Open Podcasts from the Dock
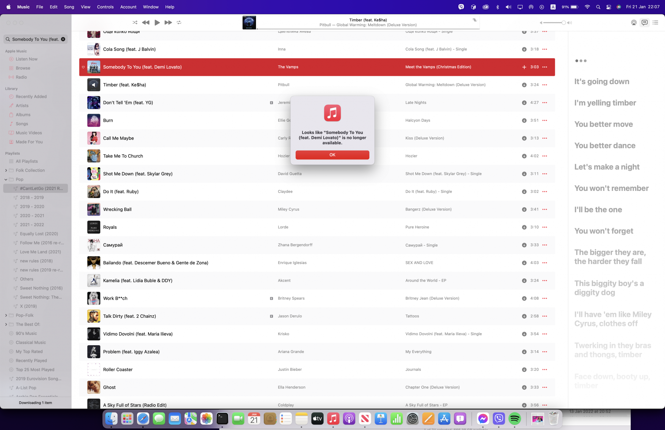The image size is (665, 430). [x=349, y=419]
